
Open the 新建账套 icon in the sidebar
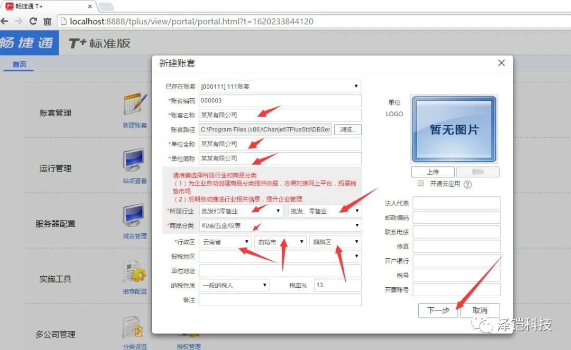[x=134, y=105]
